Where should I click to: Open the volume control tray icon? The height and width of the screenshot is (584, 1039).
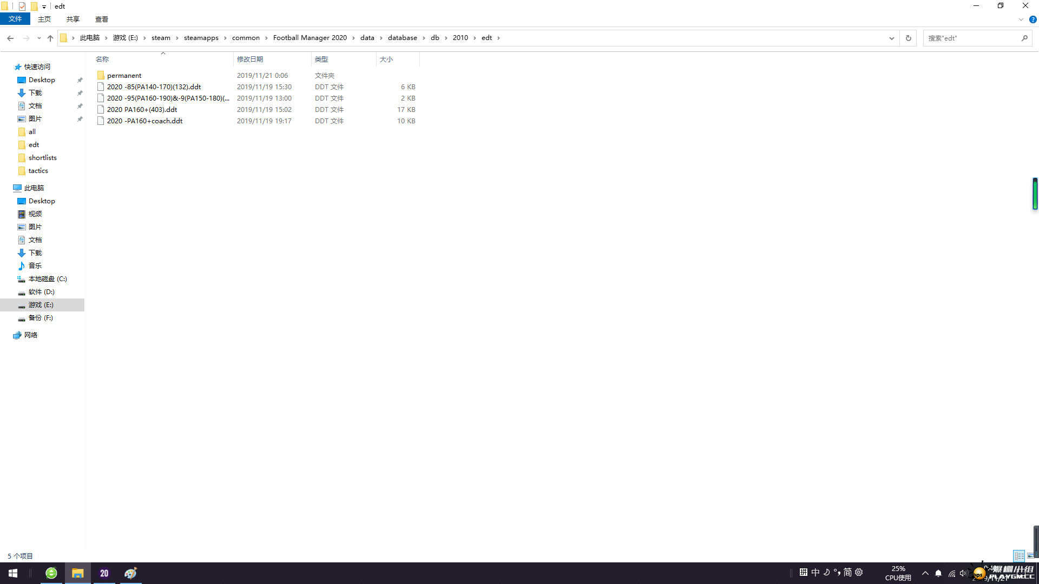click(x=963, y=573)
